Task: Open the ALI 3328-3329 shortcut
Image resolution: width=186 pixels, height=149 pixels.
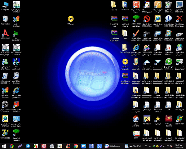Action: pos(16,64)
